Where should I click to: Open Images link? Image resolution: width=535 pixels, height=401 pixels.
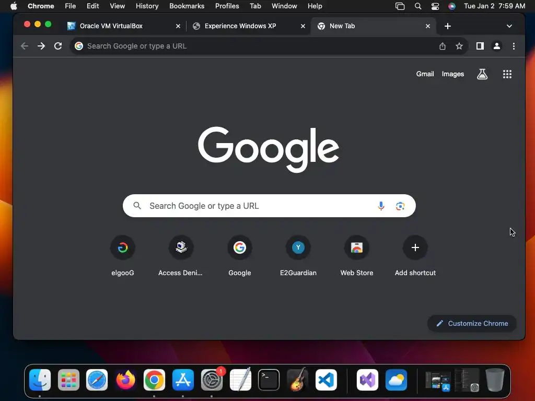pos(453,74)
